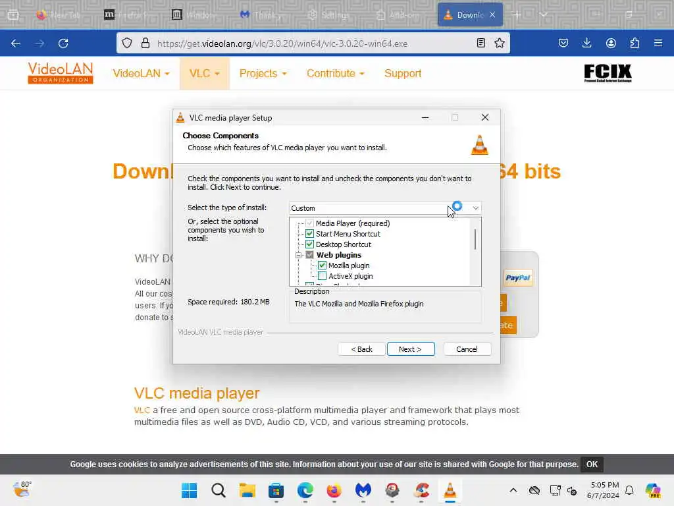Open taskbar Search

click(219, 490)
